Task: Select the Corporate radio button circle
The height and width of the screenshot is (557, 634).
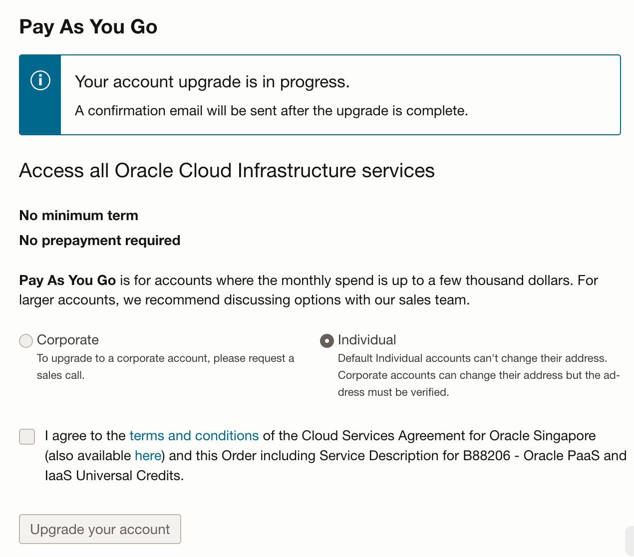Action: 26,341
